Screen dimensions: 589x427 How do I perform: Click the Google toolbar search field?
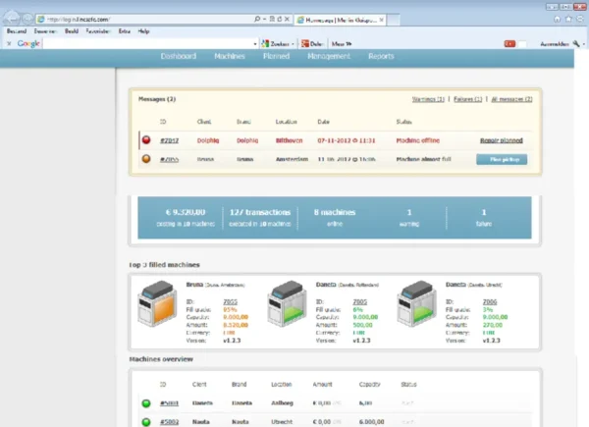(147, 43)
